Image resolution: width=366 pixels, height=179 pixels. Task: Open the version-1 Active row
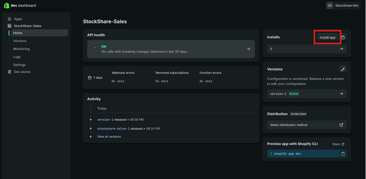pos(306,94)
